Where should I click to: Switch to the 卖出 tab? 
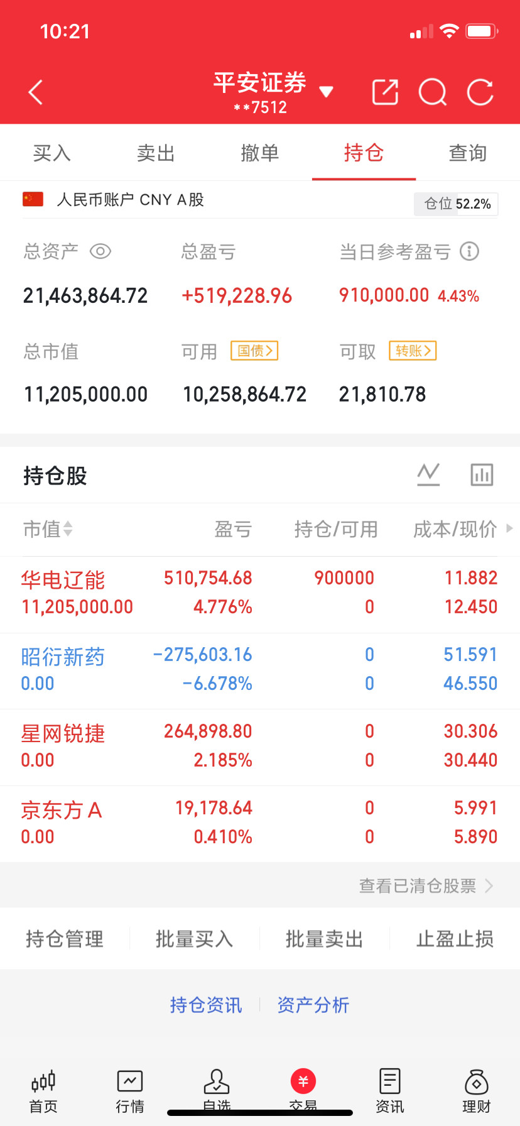point(156,153)
